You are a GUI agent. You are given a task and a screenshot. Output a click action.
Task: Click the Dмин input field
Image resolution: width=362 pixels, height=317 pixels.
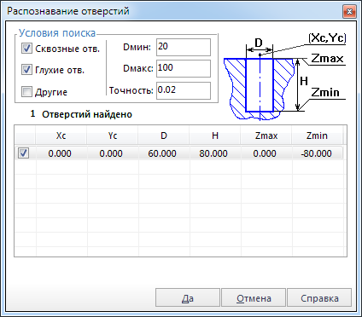184,47
